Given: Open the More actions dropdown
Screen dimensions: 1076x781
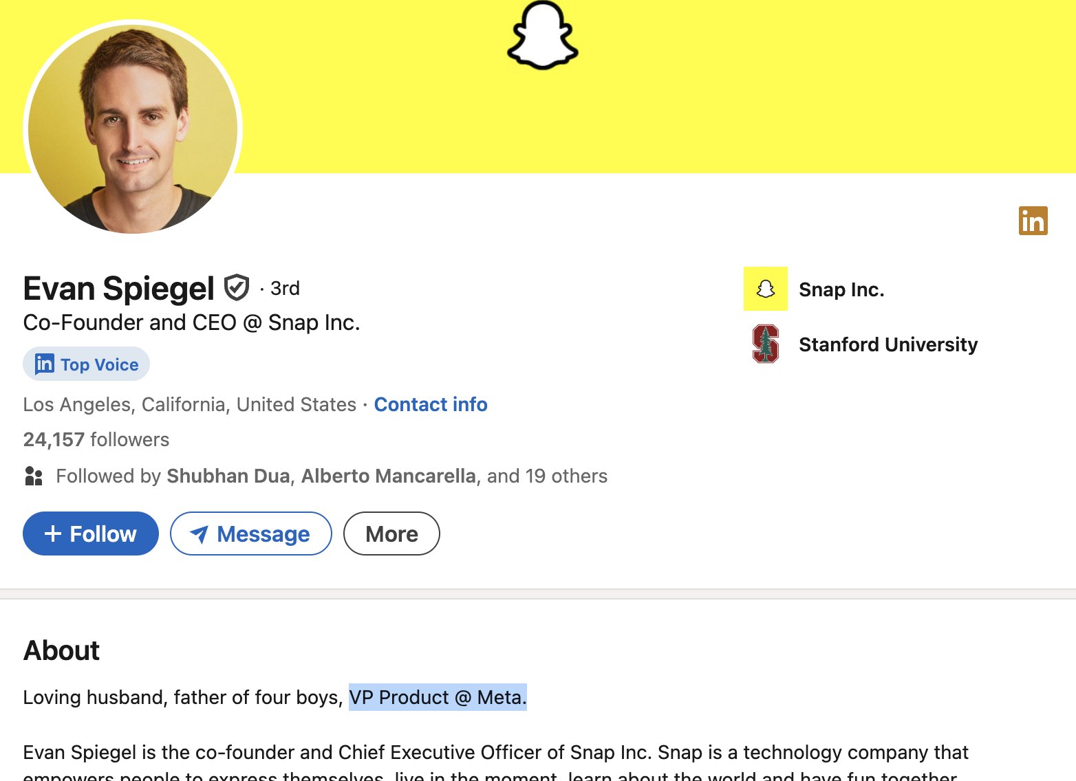Looking at the screenshot, I should coord(391,533).
